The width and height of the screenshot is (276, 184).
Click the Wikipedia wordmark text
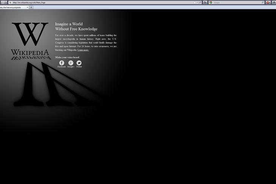tap(30, 53)
